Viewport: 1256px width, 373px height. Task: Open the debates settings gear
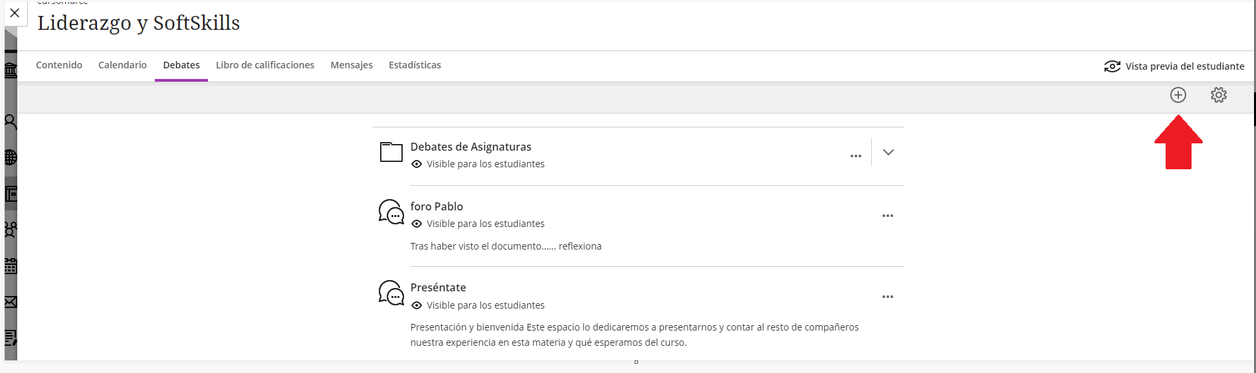click(x=1219, y=95)
